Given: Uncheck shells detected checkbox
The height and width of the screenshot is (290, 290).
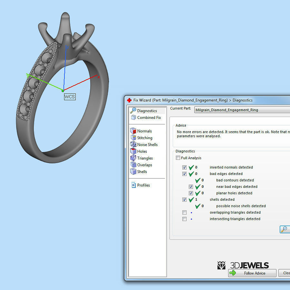Looking at the screenshot, I should [x=184, y=199].
